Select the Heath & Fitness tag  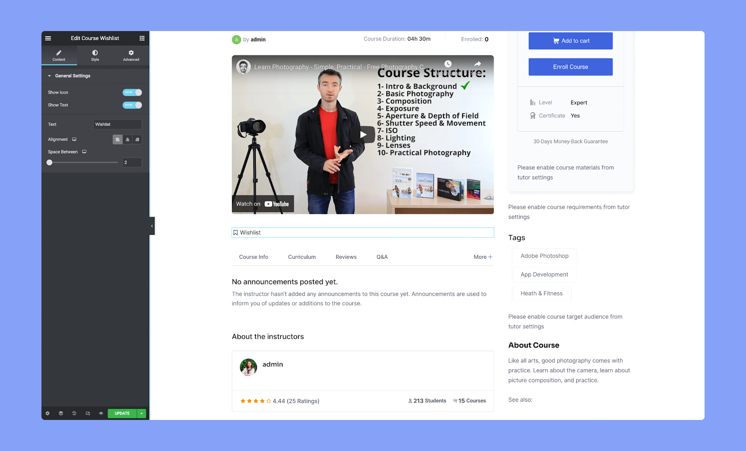(542, 293)
